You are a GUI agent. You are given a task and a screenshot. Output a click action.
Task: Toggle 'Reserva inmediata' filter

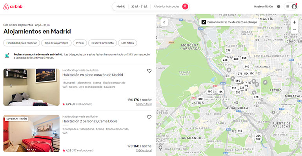pyautogui.click(x=102, y=43)
